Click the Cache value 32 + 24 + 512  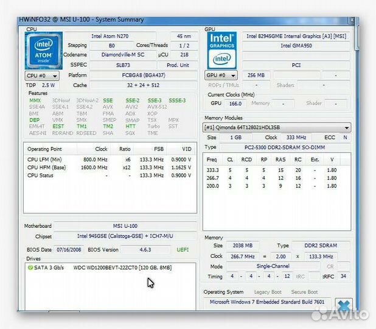tap(143, 85)
